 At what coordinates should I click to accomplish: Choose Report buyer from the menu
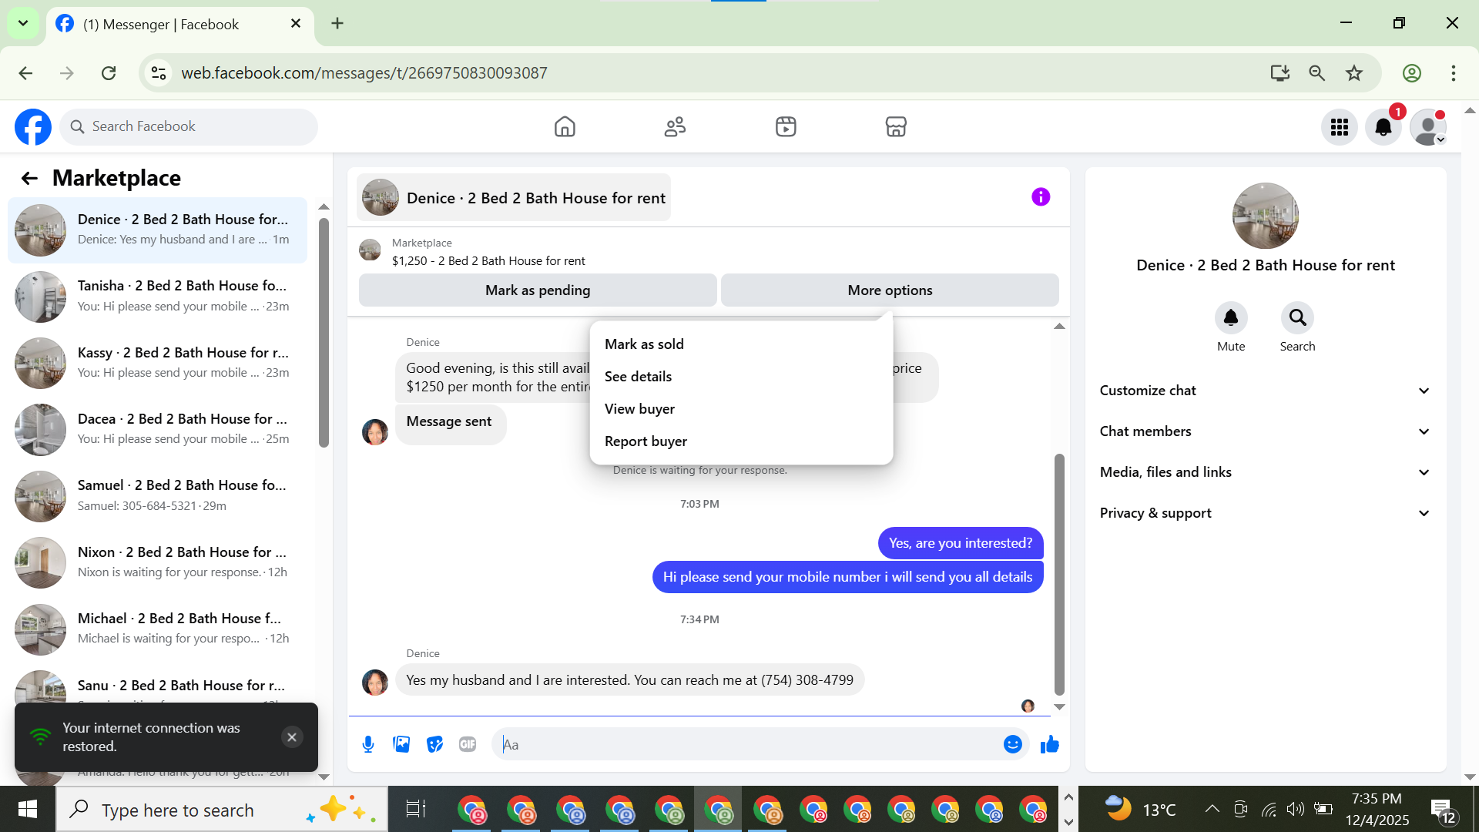(x=646, y=441)
